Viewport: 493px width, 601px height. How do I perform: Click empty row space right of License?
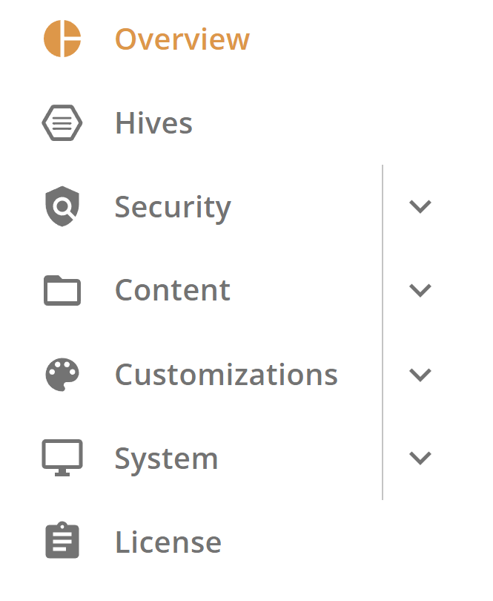[x=345, y=542]
